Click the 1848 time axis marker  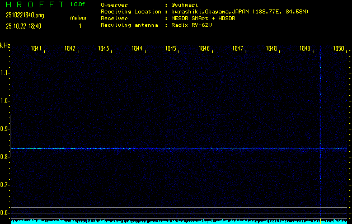271,49
